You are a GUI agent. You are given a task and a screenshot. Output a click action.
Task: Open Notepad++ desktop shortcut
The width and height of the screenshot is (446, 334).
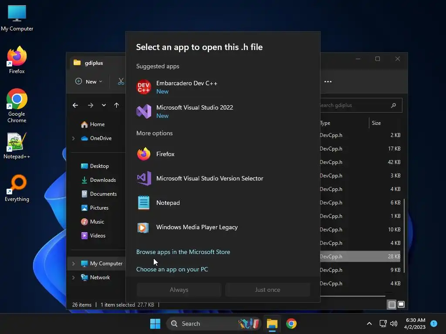(x=17, y=146)
